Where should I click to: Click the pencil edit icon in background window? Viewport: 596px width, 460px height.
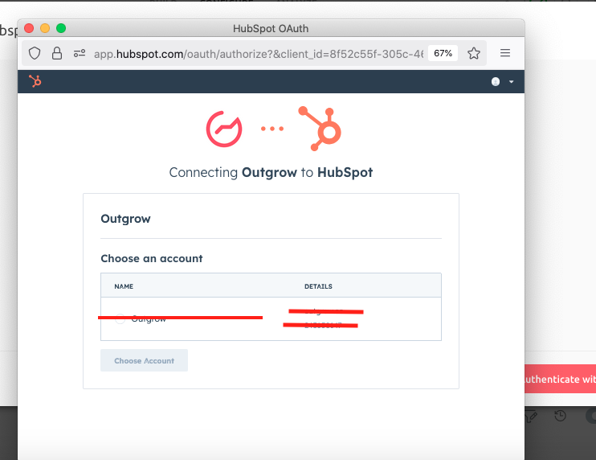[531, 417]
